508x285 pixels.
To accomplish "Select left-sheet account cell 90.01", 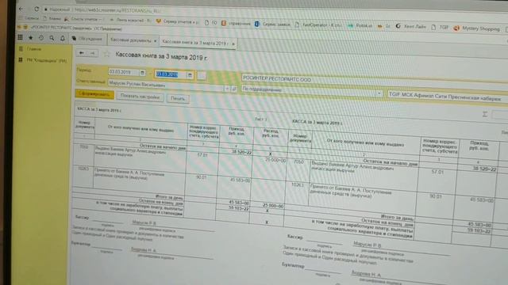I will pos(202,177).
